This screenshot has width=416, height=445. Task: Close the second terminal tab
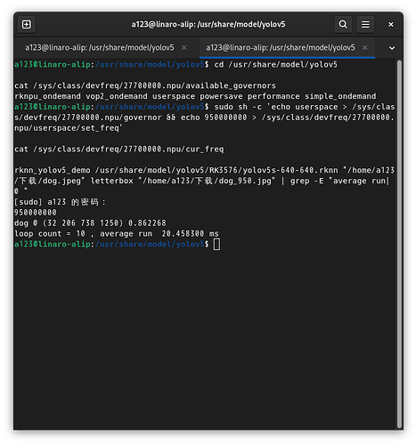[365, 47]
